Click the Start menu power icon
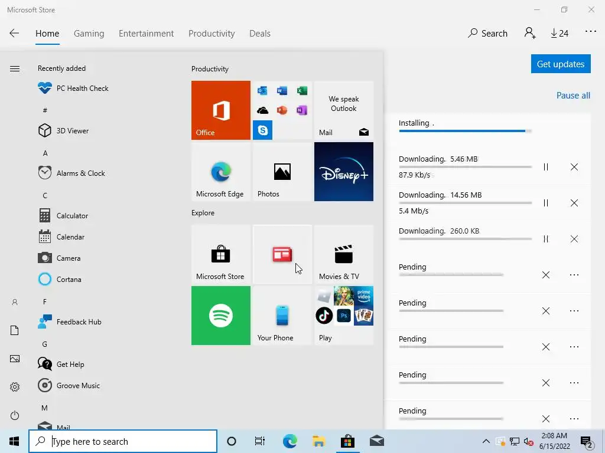The width and height of the screenshot is (605, 453). [x=15, y=415]
